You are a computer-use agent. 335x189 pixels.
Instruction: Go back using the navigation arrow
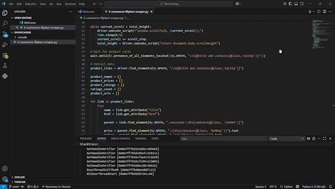(95, 3)
